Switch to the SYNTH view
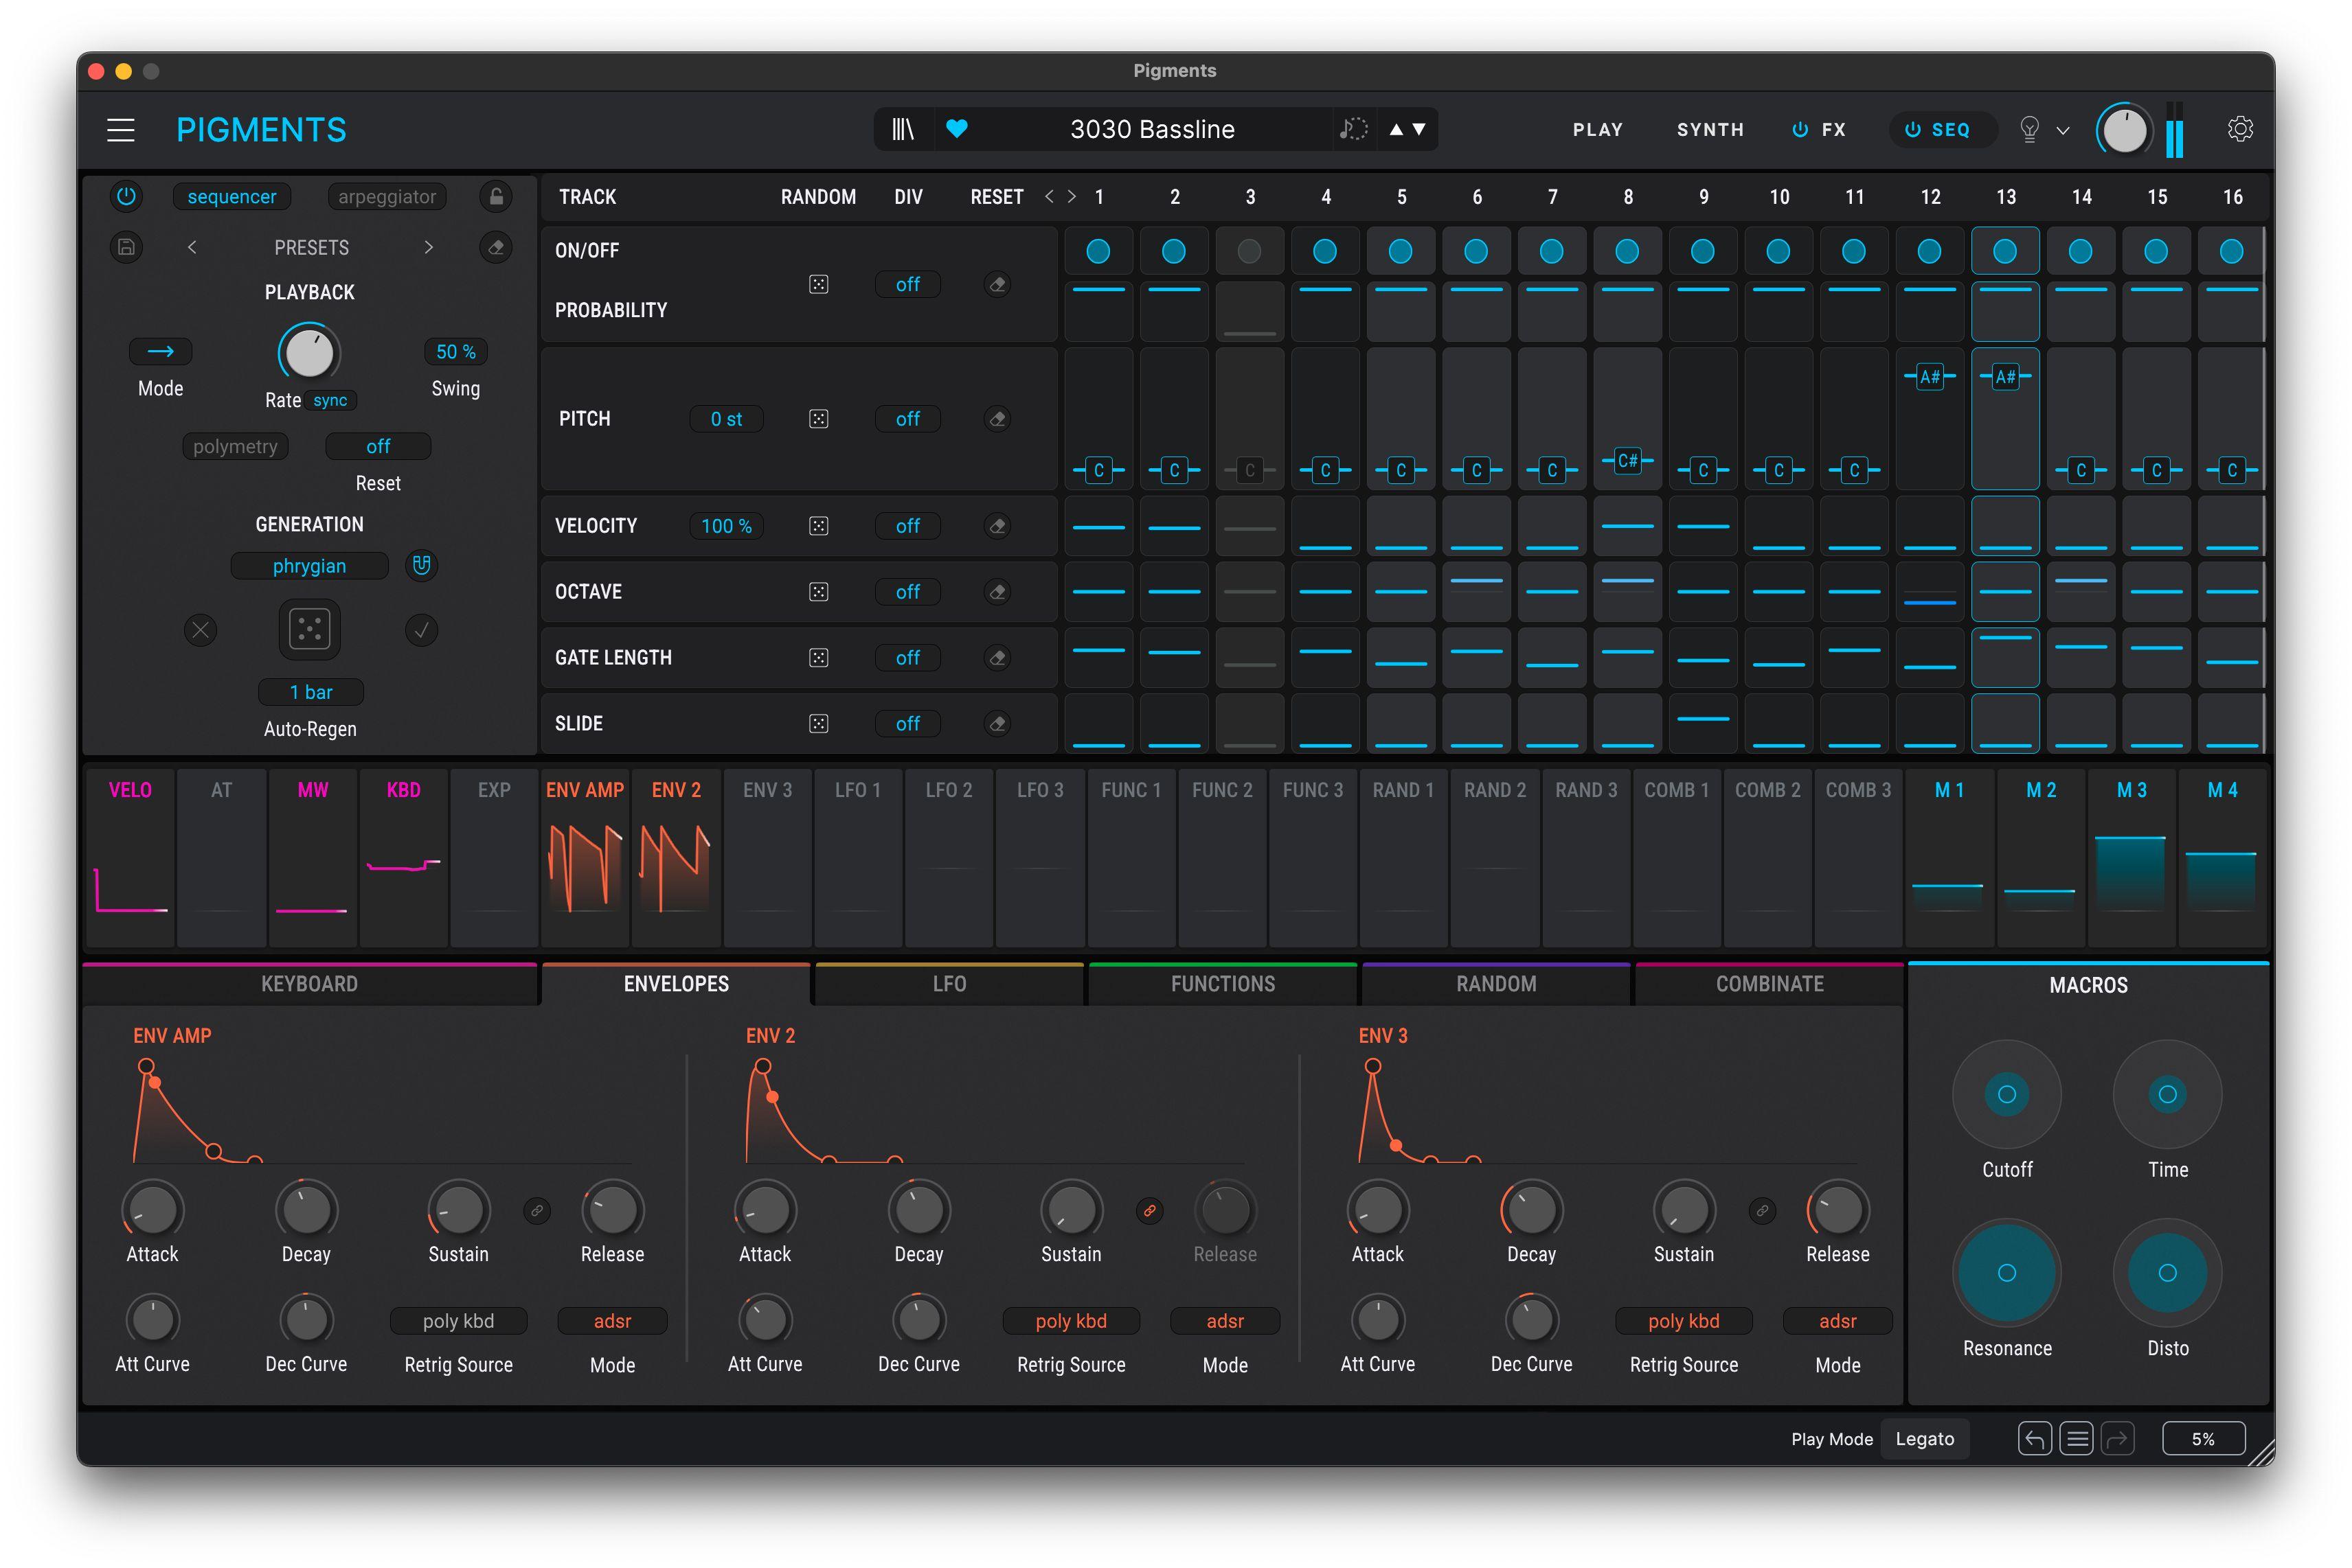This screenshot has height=1568, width=2352. (1710, 129)
